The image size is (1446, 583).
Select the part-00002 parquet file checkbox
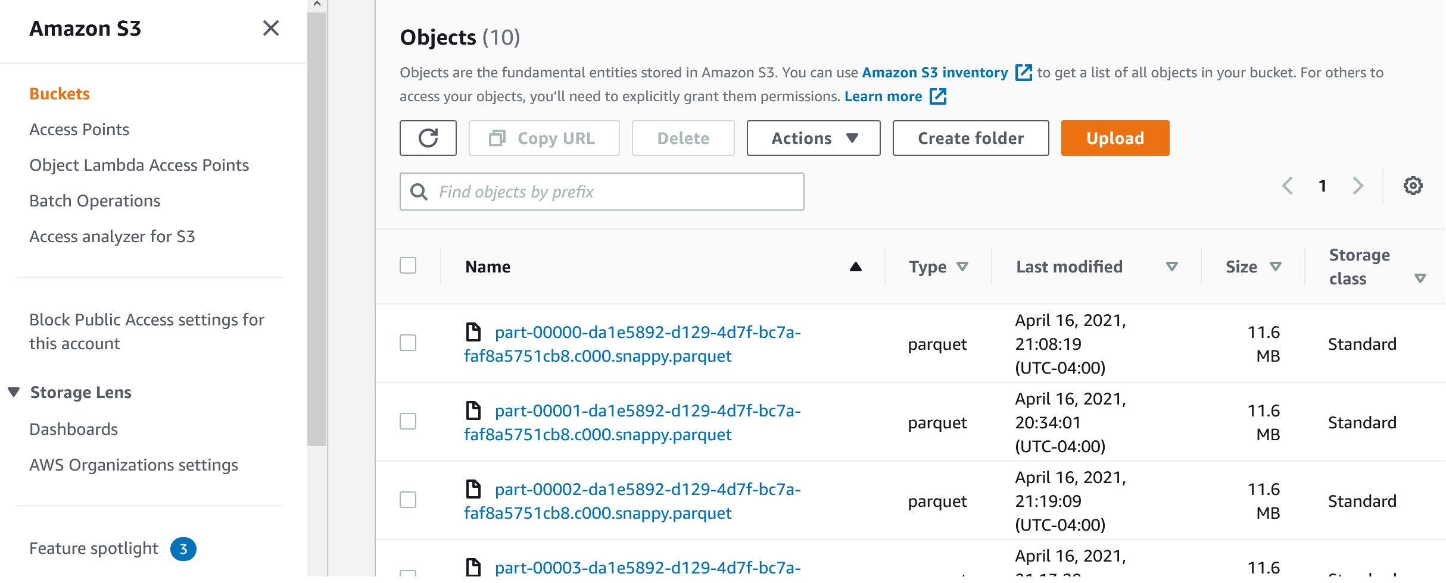(x=408, y=500)
